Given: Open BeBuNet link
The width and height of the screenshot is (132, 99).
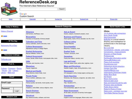Looking at the screenshot, I should [x=107, y=40].
